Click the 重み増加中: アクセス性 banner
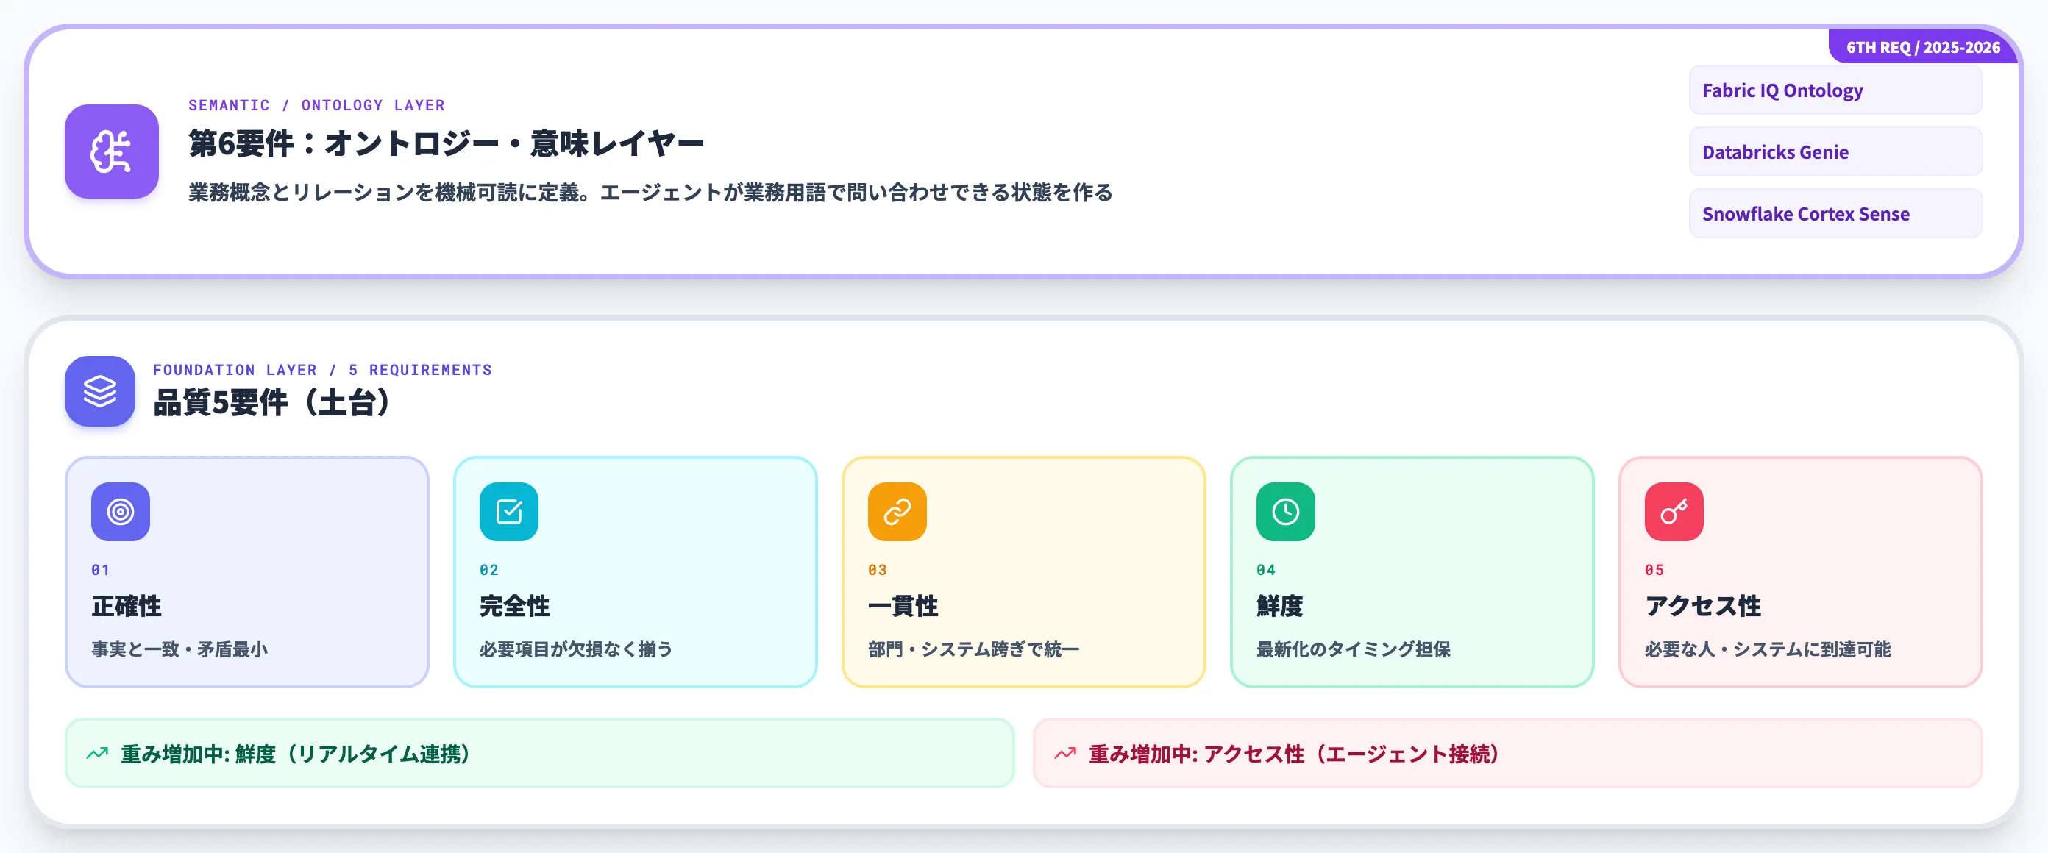 [x=1507, y=753]
